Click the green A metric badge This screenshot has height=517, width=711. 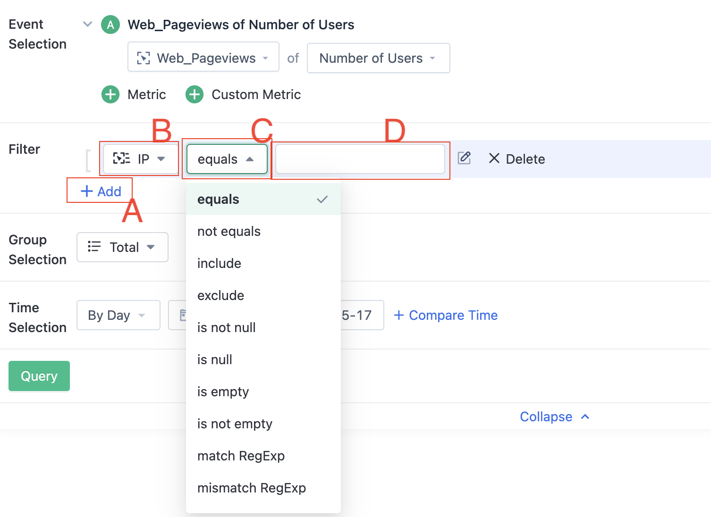(x=110, y=25)
